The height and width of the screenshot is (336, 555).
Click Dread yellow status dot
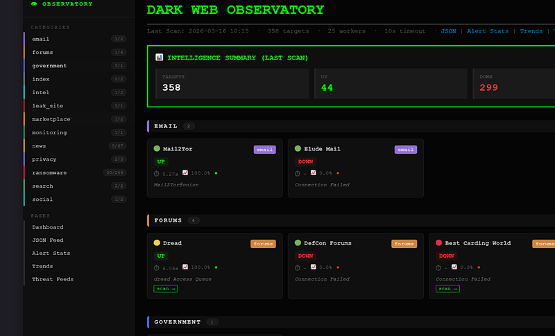157,242
